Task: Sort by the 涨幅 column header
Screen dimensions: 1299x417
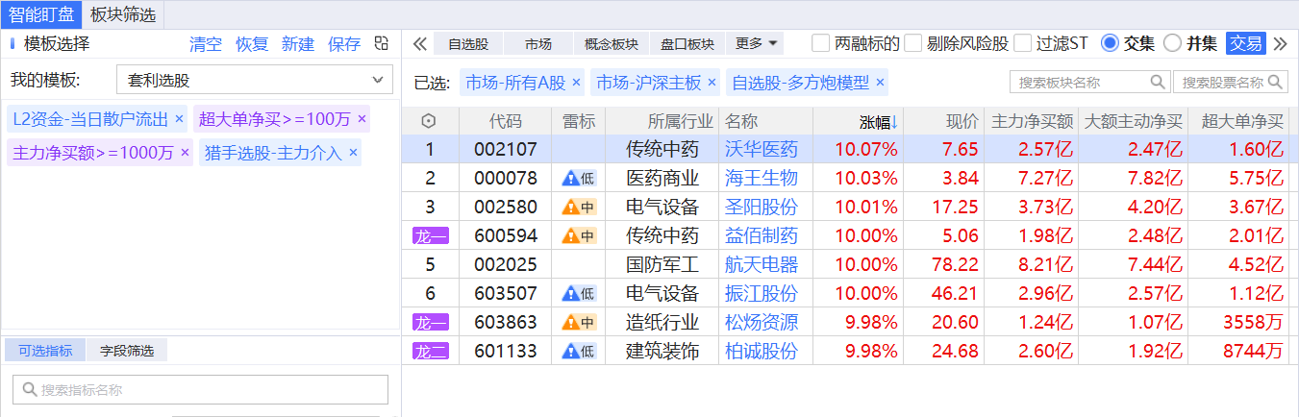Action: [877, 121]
